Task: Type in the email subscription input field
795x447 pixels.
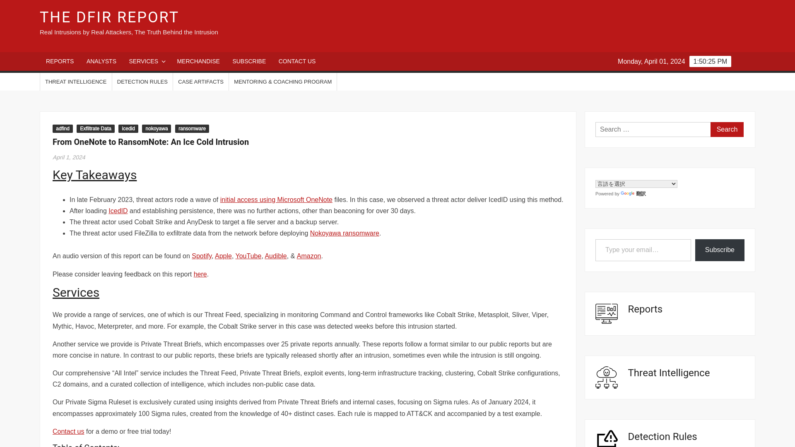Action: coord(643,250)
